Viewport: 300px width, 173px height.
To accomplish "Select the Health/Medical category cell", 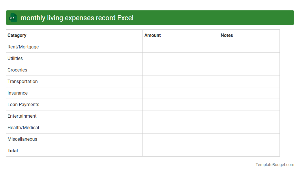I will point(23,127).
